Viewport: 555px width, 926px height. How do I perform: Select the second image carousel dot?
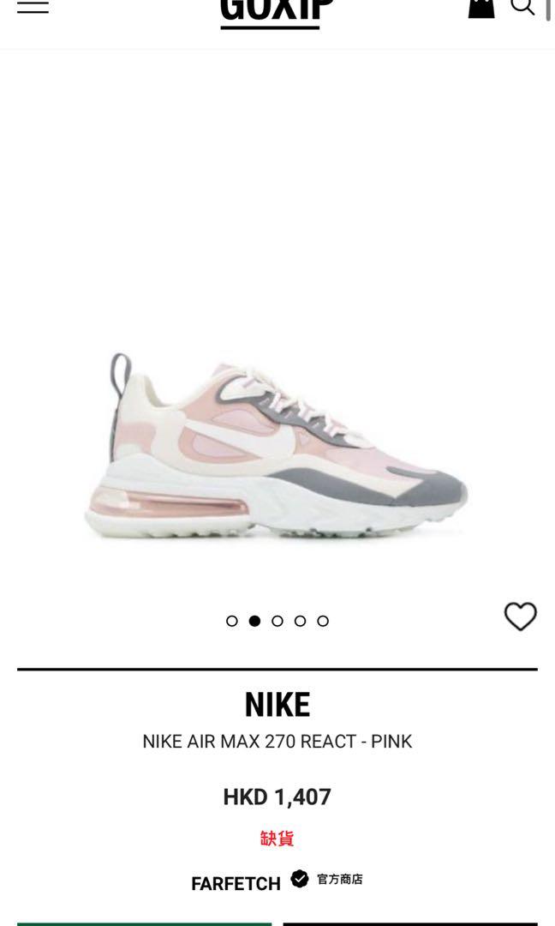click(254, 621)
